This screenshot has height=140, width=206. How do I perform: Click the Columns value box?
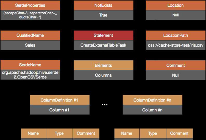103,75
